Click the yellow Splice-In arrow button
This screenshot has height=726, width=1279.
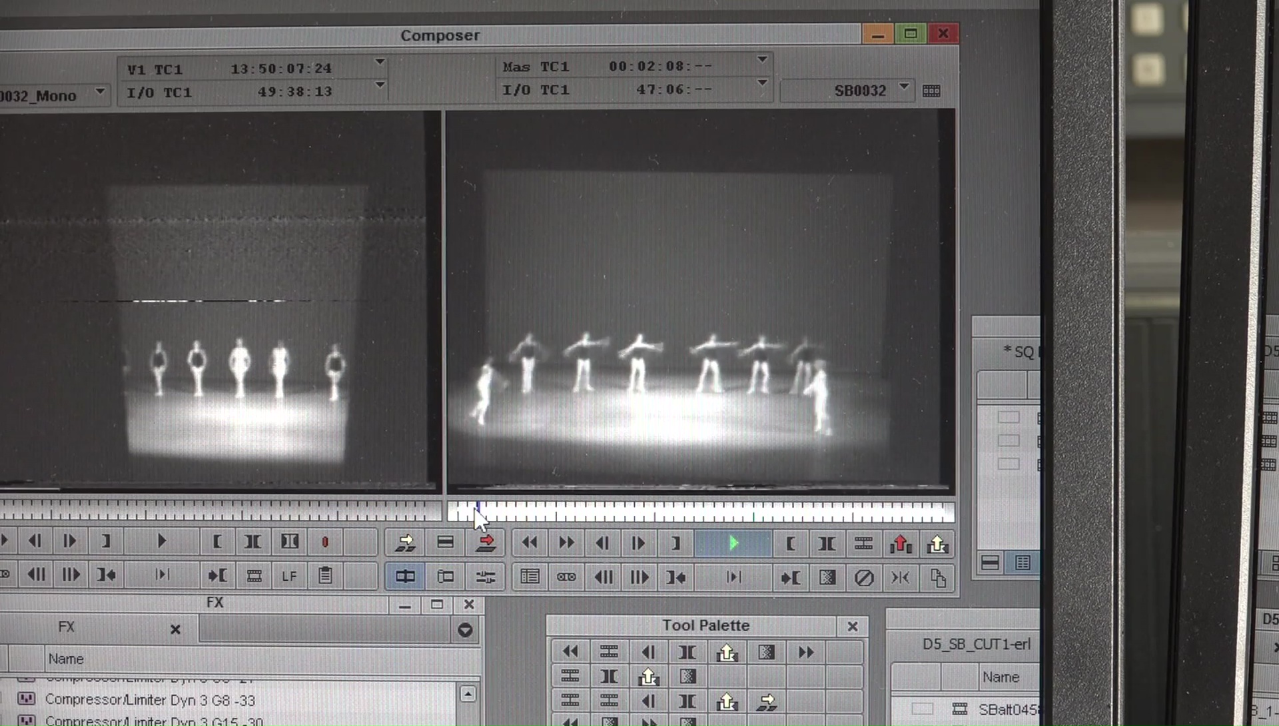(x=405, y=543)
